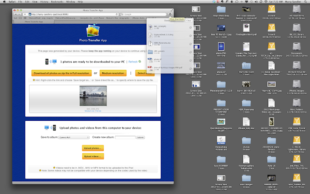Viewport: 310px width, 194px height.
Task: Open the Bookmarks menu
Action: pyautogui.click(x=57, y=1)
